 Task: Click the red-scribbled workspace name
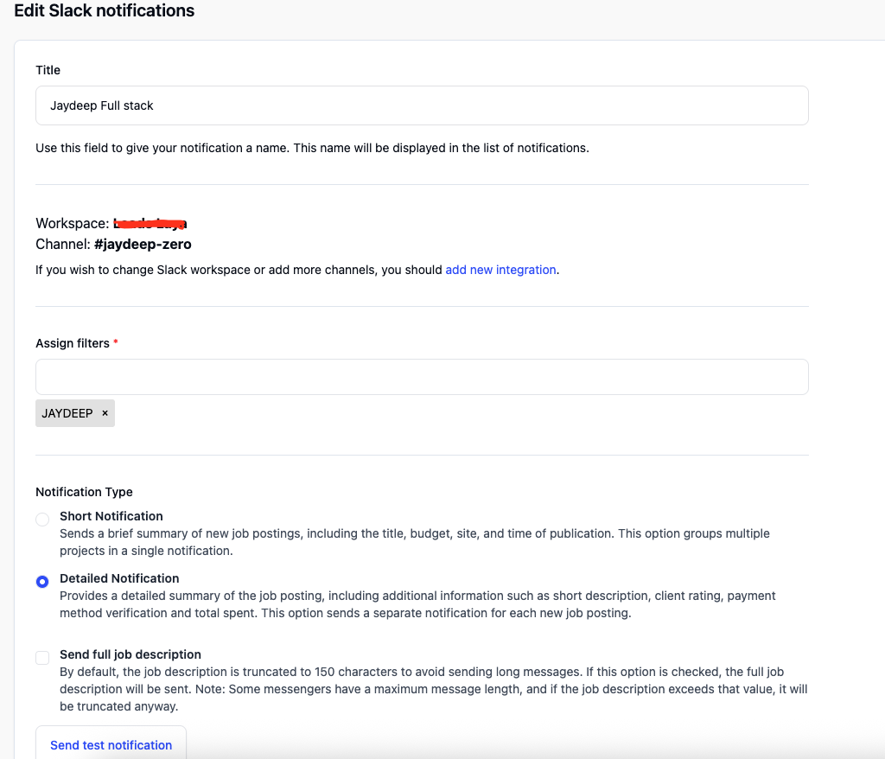click(x=150, y=224)
